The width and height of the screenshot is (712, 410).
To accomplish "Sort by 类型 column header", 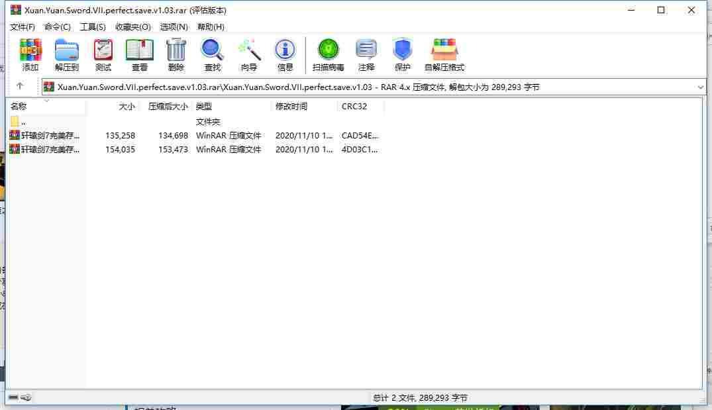I will coord(232,106).
